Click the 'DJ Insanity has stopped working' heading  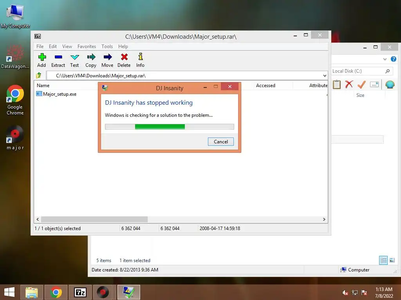149,103
